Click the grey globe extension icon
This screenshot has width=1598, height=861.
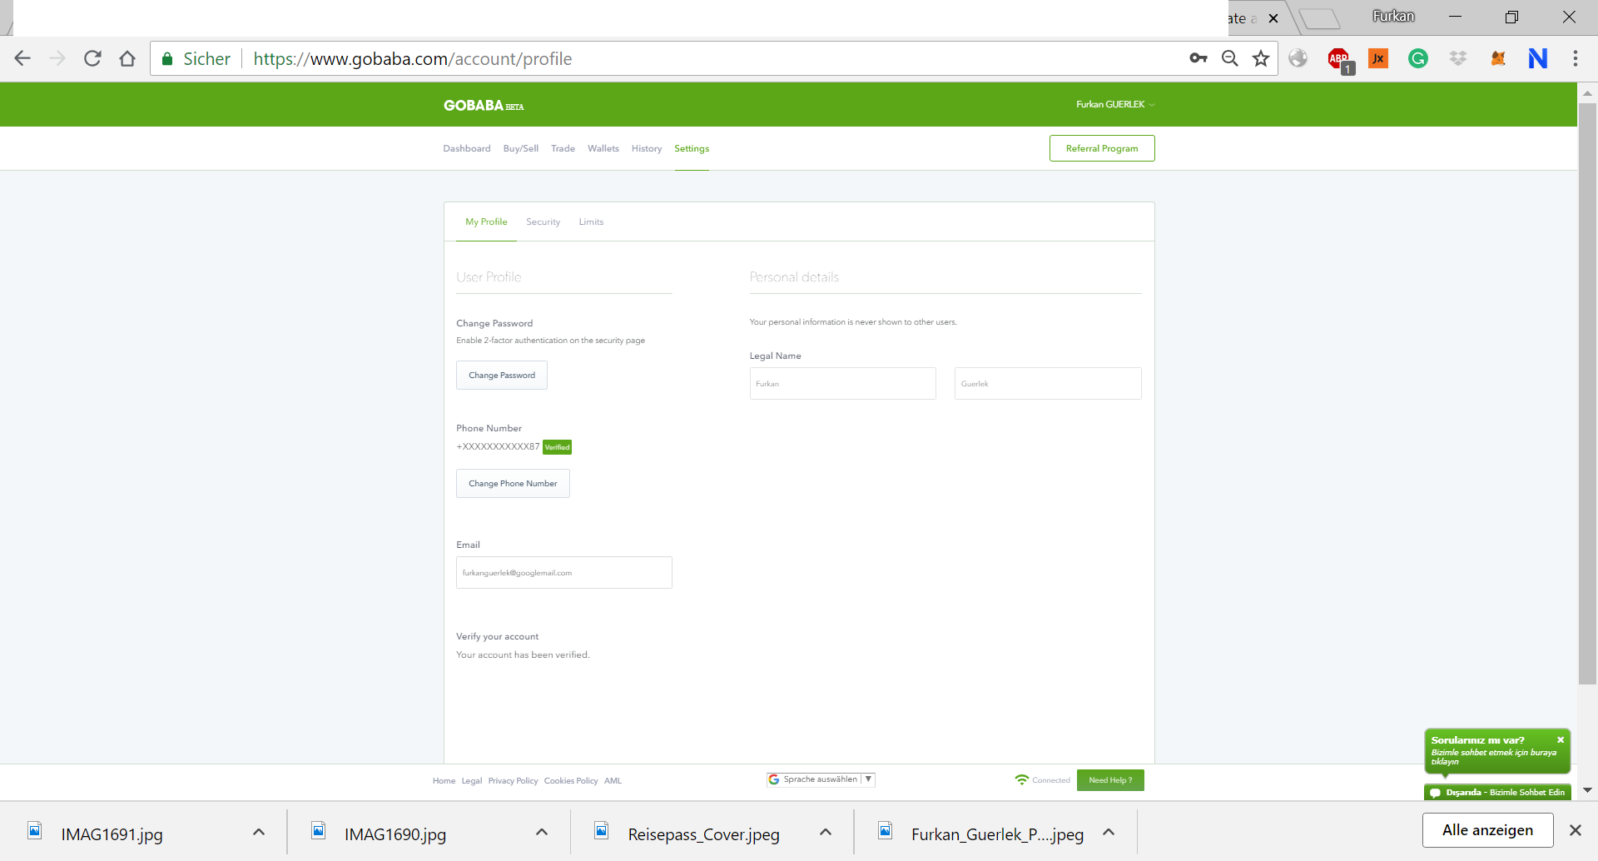point(1298,58)
